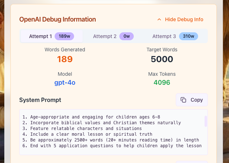The width and height of the screenshot is (229, 163).
Task: Click the System Prompt heading
Action: click(x=40, y=100)
